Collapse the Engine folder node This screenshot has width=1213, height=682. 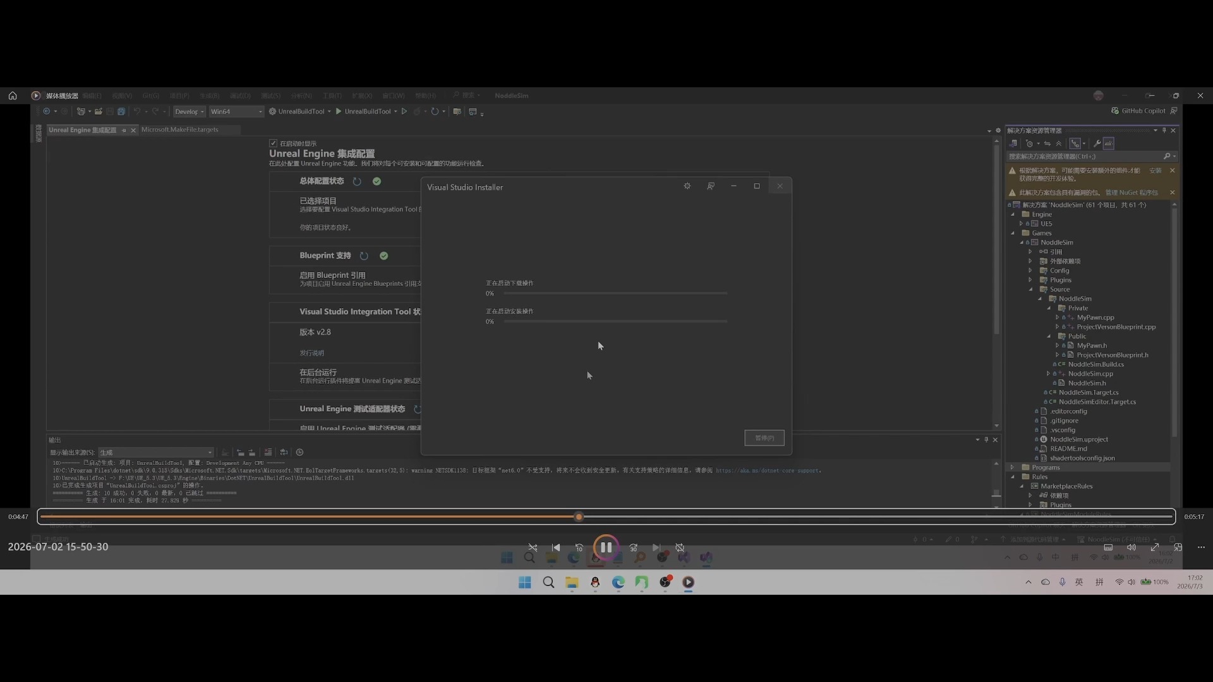coord(1013,215)
